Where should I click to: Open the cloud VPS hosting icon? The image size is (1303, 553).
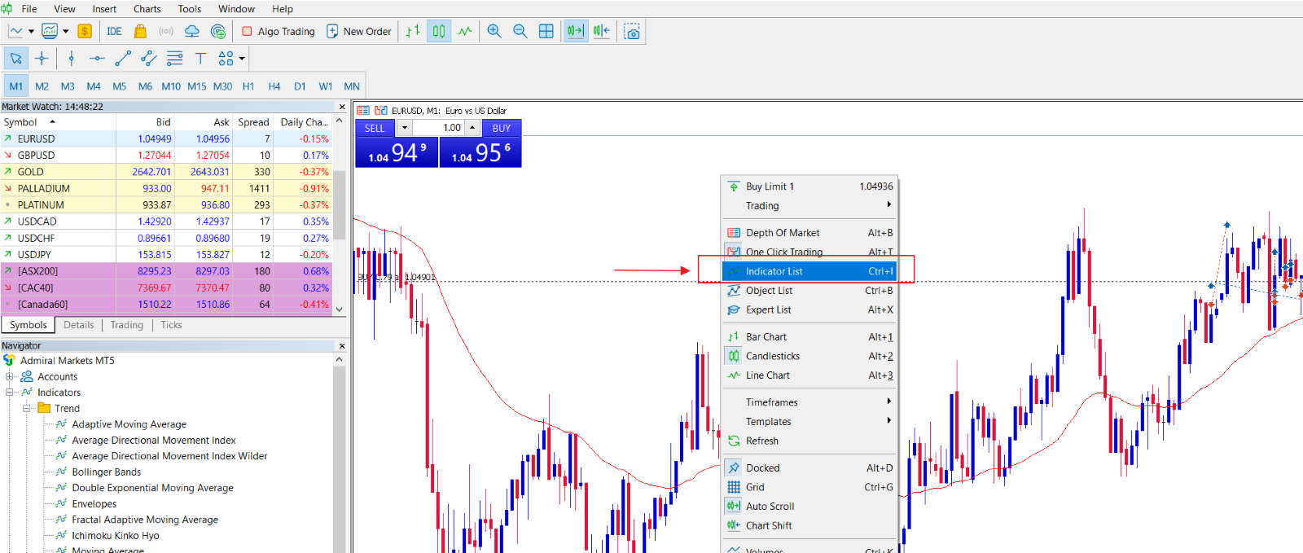(x=192, y=31)
